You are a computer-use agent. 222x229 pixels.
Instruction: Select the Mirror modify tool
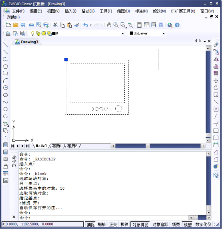coord(216,59)
